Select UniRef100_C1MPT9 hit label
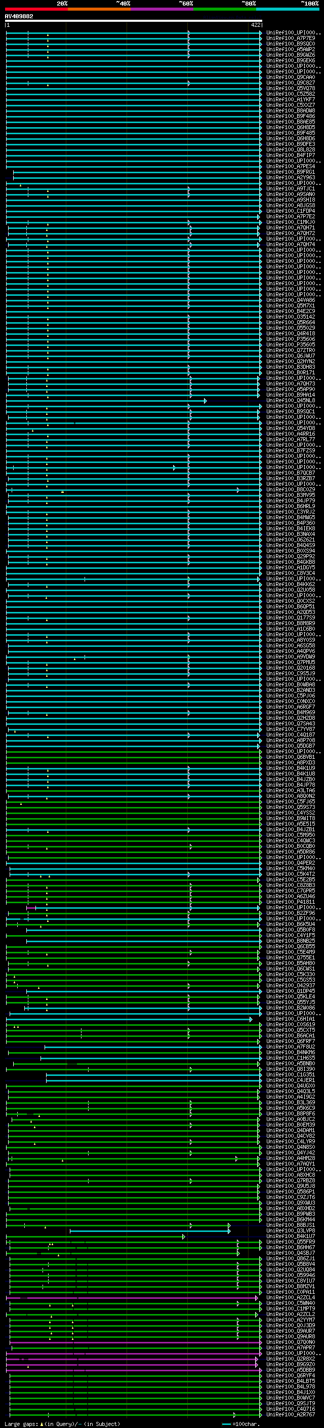The image size is (324, 1428). pyautogui.click(x=290, y=1309)
